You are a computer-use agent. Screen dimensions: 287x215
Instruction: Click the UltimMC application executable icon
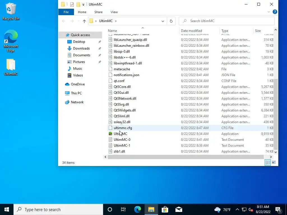[x=110, y=134]
